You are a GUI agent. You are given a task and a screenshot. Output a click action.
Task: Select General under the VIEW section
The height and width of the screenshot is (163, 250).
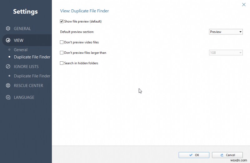[21, 50]
